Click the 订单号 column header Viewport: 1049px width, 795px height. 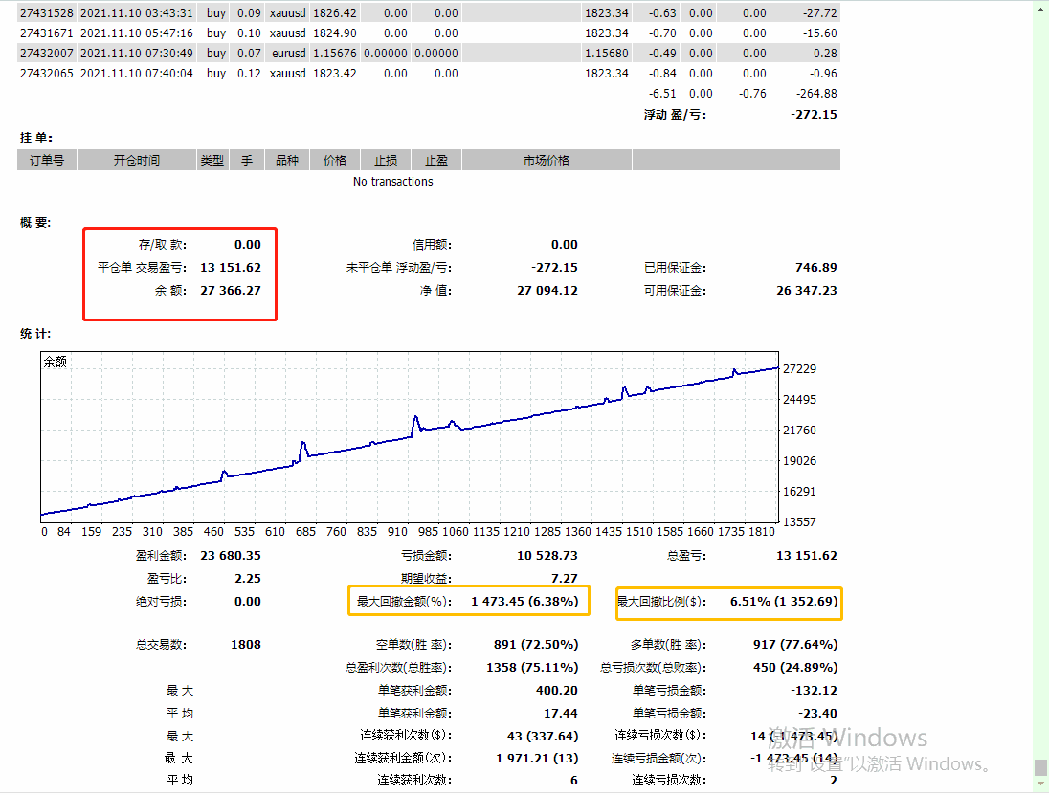47,161
